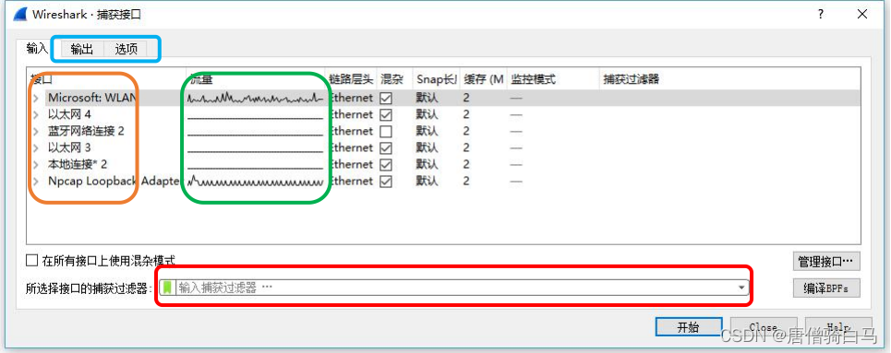The height and width of the screenshot is (353, 891).
Task: Expand the 以太网 4 interface row
Action: coord(36,114)
